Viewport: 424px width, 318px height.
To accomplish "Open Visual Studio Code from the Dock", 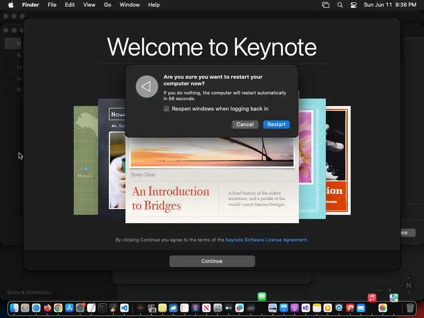I will tap(124, 308).
